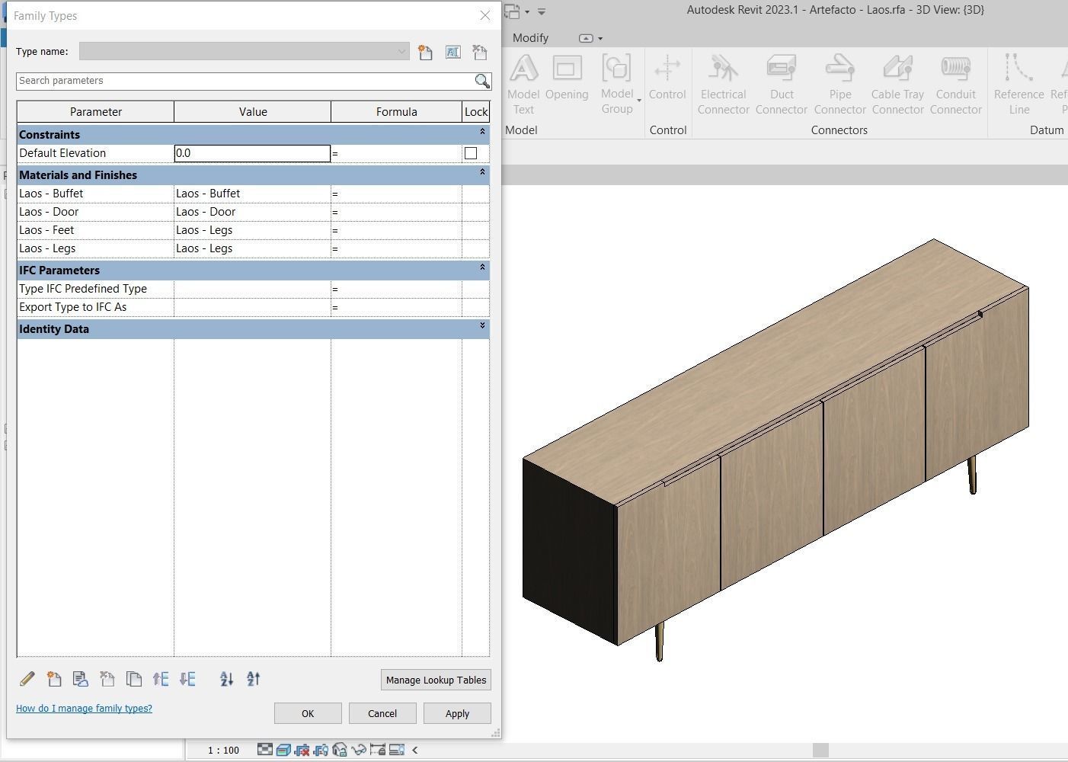Collapse the Materials and Finishes section

[482, 173]
